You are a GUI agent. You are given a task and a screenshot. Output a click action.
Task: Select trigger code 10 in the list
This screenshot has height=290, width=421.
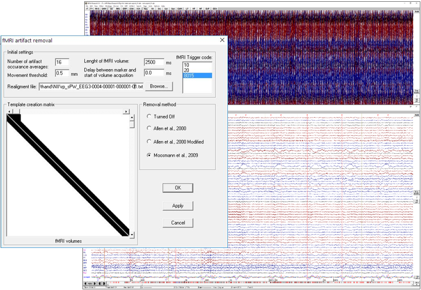pos(197,65)
